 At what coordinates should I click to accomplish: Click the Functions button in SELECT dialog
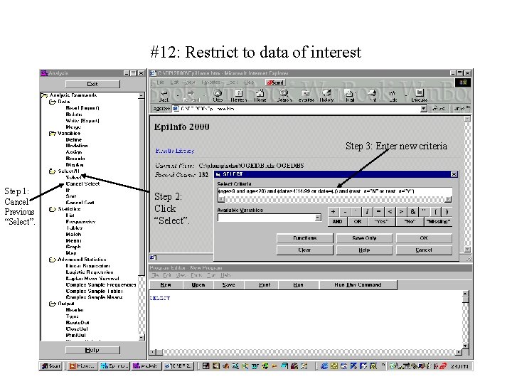coord(304,238)
